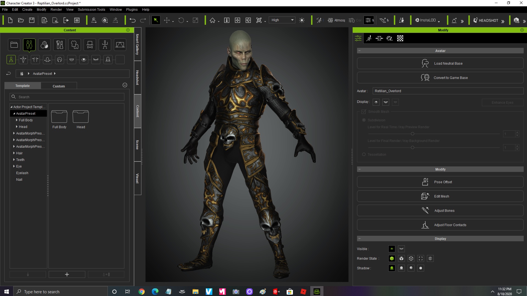Open the Skin category icon in Content
Viewport: 527px width, 296px height.
pos(44,45)
